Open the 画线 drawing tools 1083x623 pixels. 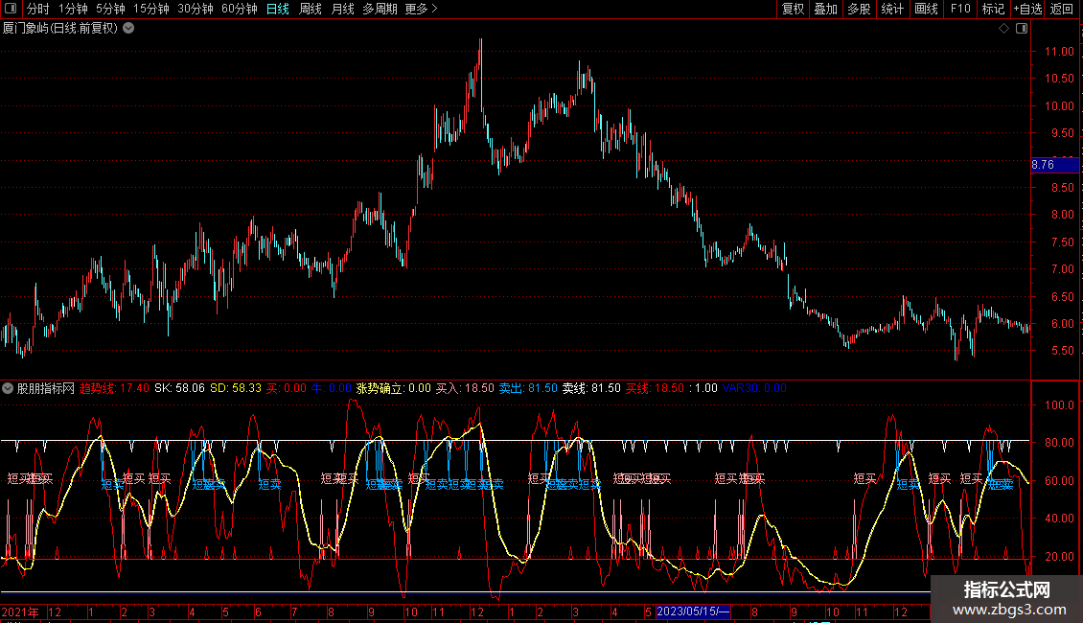[926, 9]
